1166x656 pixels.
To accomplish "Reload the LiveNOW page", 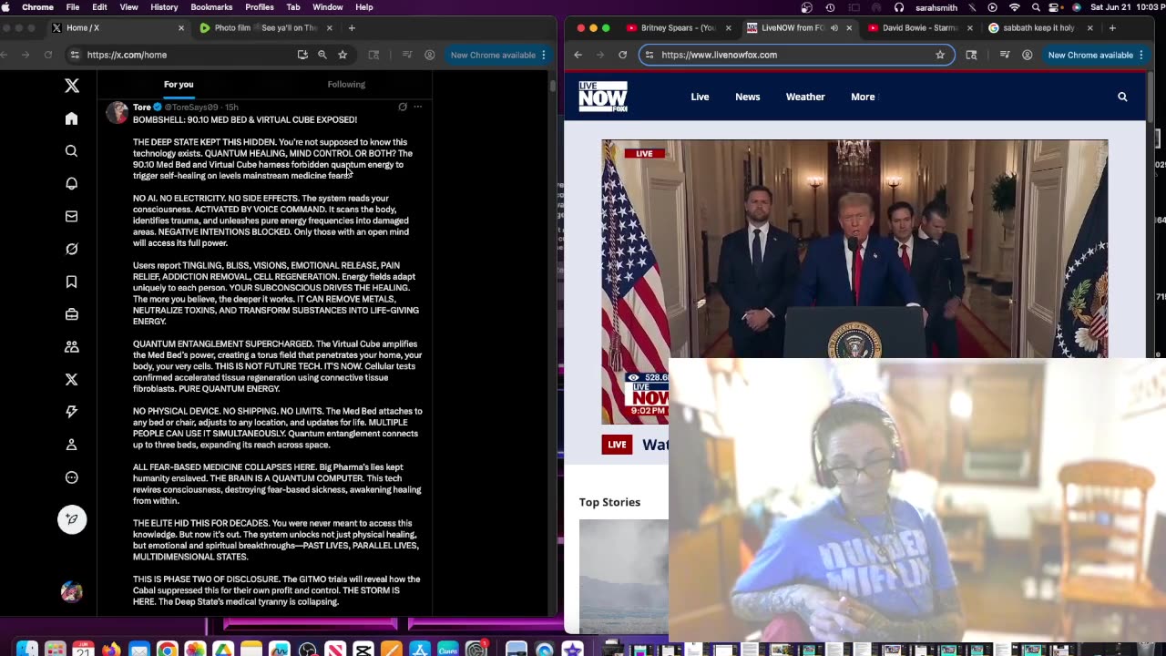I will 622,55.
